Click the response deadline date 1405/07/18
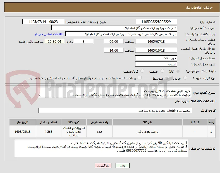220x173 pixels. tap(156, 42)
